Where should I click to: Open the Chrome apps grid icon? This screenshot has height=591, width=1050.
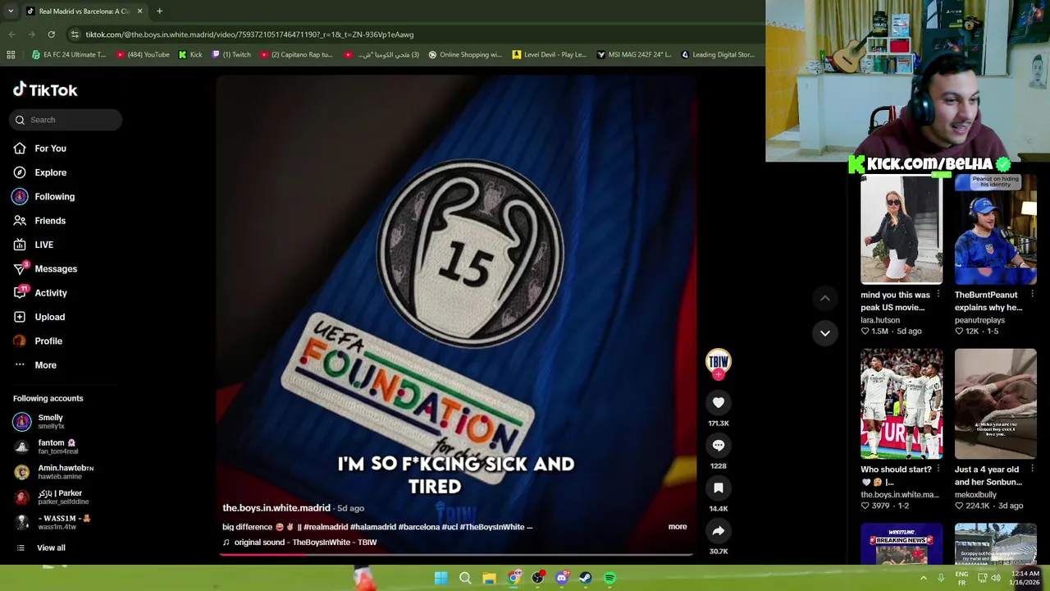point(11,55)
